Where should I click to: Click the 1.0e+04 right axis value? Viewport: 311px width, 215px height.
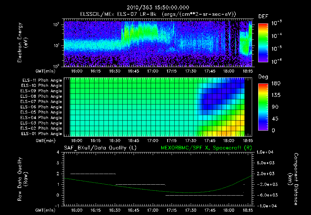click(x=265, y=152)
